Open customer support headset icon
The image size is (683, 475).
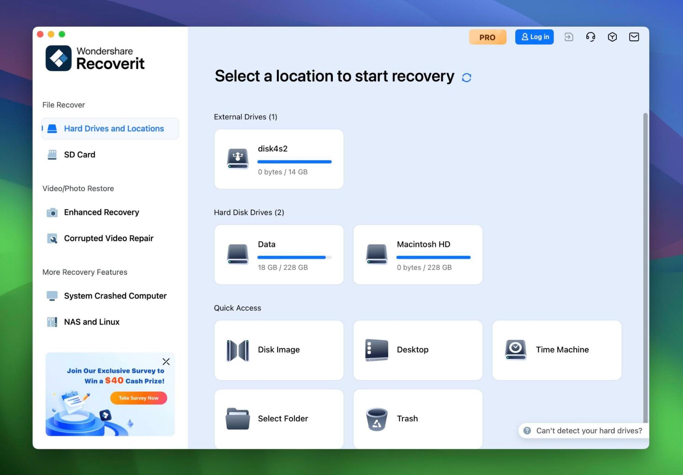coord(590,37)
